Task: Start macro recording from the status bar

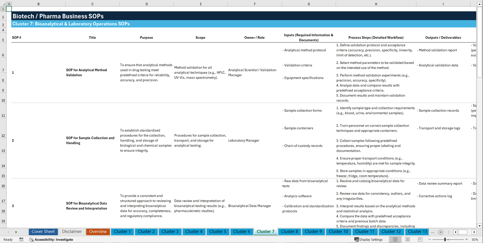Action: click(x=21, y=239)
